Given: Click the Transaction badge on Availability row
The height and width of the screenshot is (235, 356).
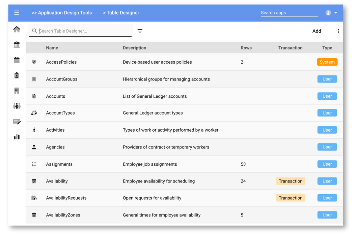Looking at the screenshot, I should [x=290, y=181].
